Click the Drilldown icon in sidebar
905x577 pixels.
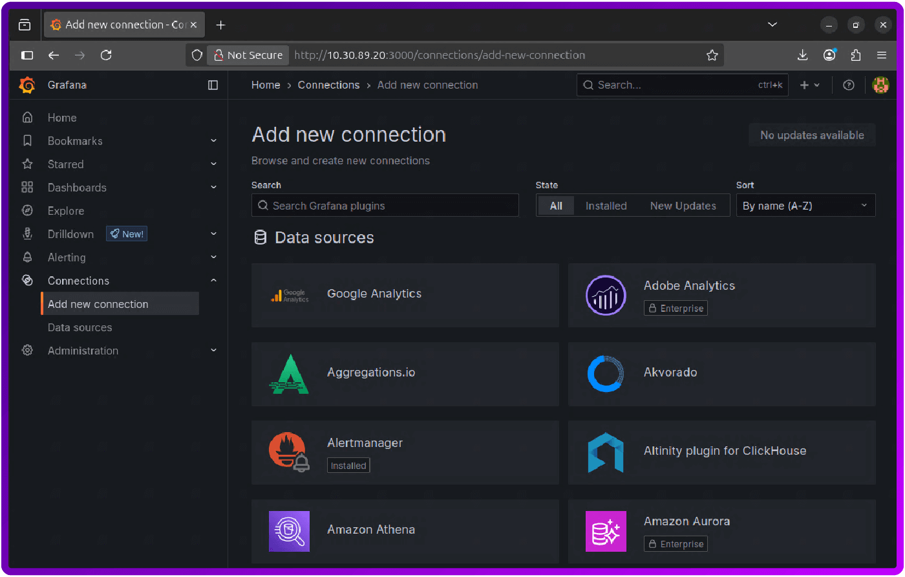[27, 234]
